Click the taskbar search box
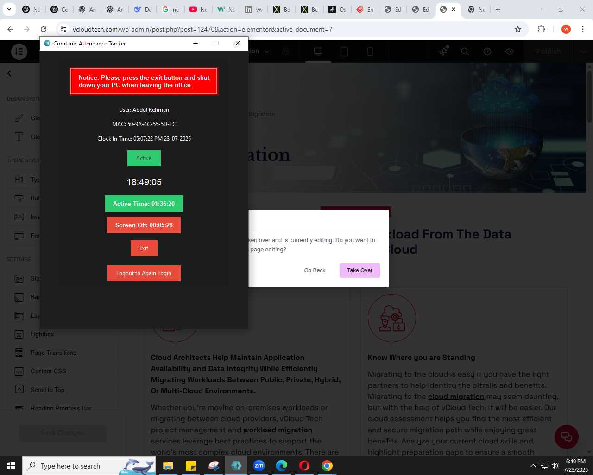Viewport: 593px width, 475px height. (x=89, y=466)
